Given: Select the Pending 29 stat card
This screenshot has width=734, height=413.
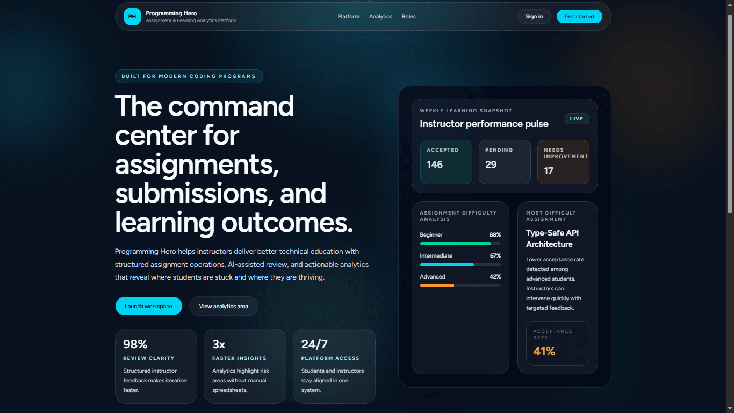Looking at the screenshot, I should [x=505, y=162].
